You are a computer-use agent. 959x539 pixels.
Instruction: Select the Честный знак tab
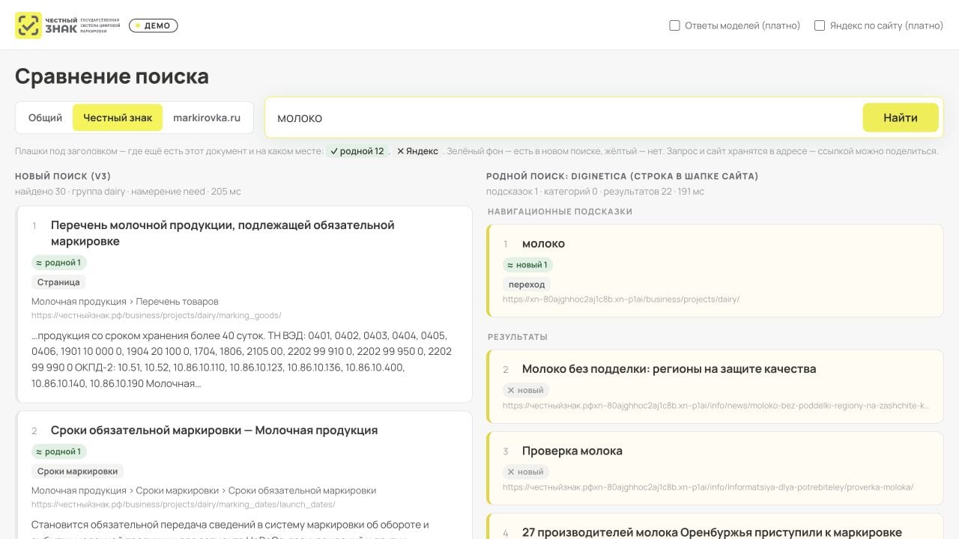(x=118, y=118)
